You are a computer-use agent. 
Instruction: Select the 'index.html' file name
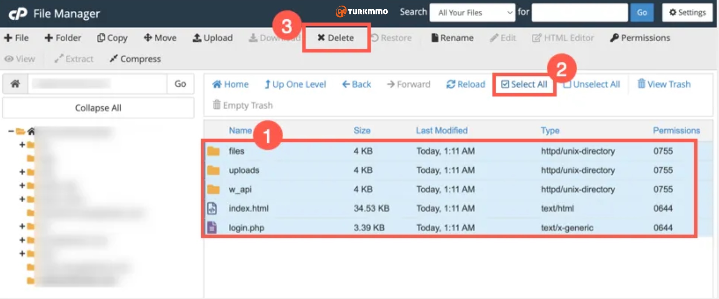pyautogui.click(x=248, y=208)
